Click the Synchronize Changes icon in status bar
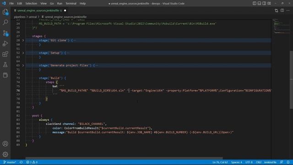 click(21, 162)
